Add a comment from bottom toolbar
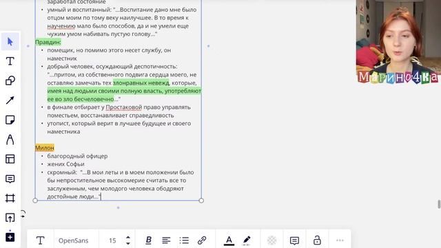Image resolution: width=441 pixels, height=248 pixels. tap(294, 240)
